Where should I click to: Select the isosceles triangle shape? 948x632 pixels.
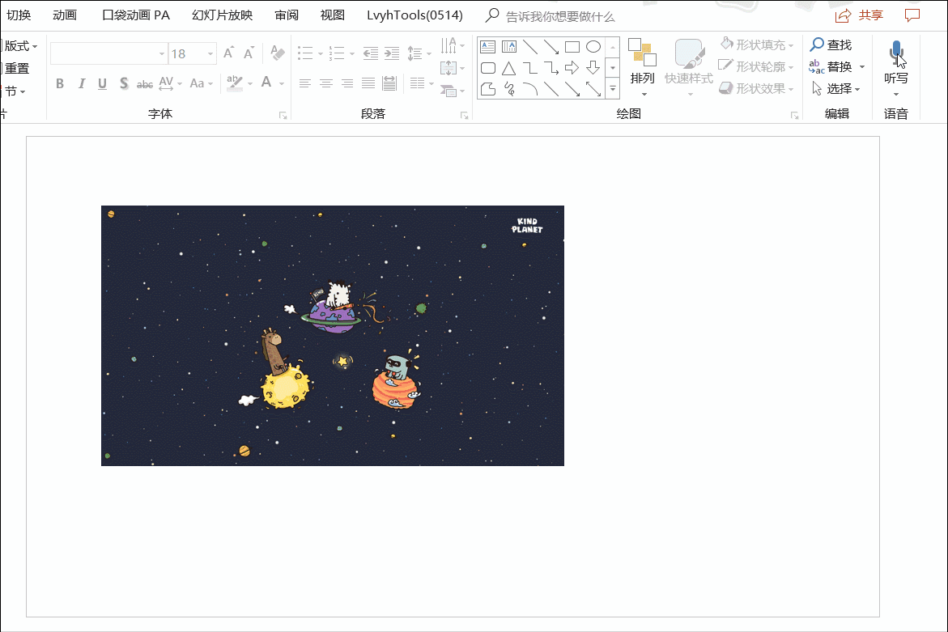509,68
